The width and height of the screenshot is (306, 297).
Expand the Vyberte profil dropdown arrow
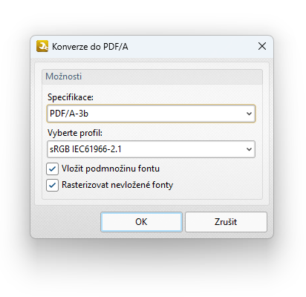[249, 149]
